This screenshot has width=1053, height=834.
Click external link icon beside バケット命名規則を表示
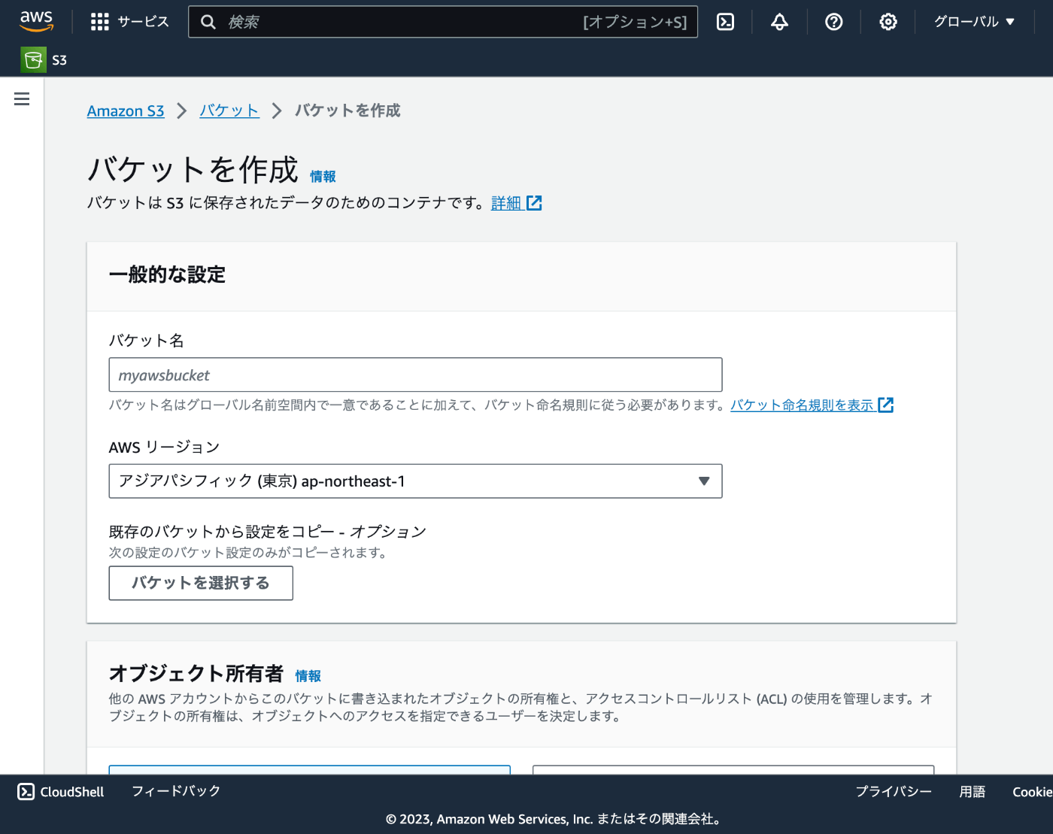pos(886,405)
